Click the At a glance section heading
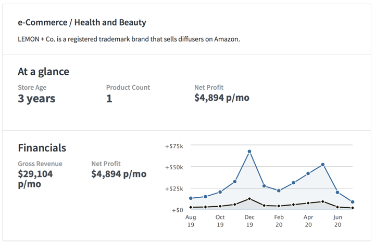375x244 pixels. [x=43, y=72]
